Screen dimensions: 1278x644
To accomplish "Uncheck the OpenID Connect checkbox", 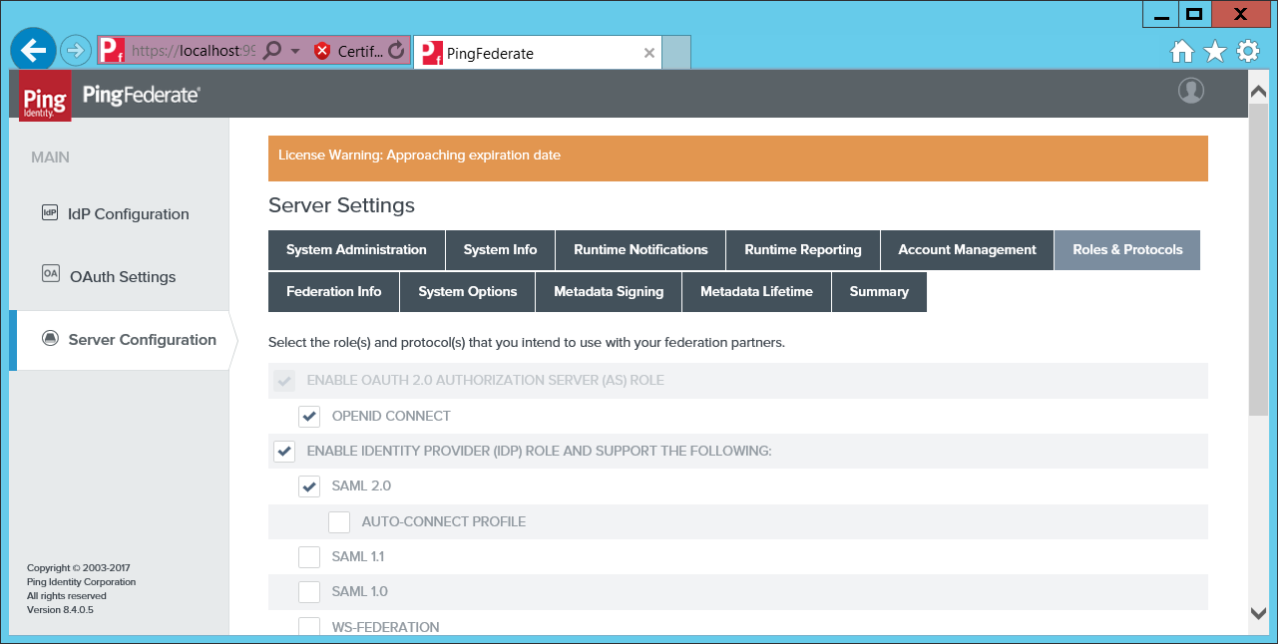I will click(309, 416).
